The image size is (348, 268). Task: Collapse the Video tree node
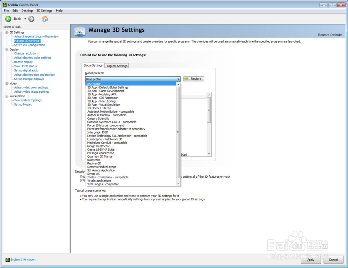coord(7,84)
